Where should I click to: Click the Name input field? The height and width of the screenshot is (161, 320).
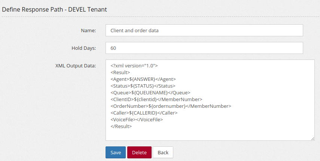coord(204,30)
